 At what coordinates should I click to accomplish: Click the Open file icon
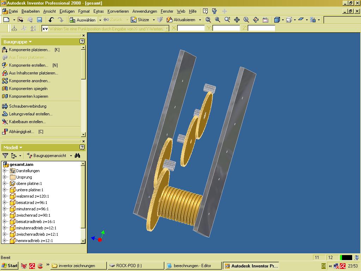(x=20, y=20)
